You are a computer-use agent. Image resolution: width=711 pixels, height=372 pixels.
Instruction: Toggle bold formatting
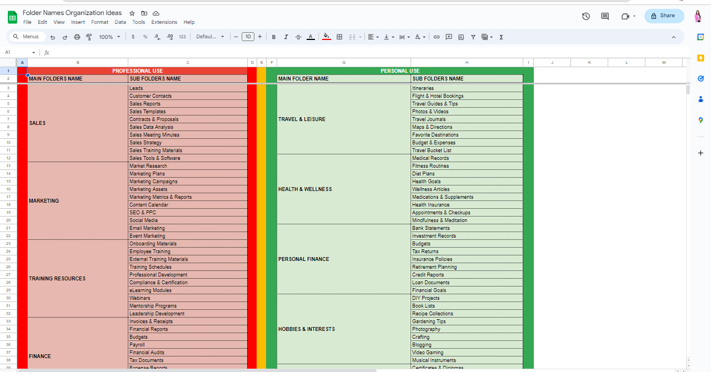274,37
